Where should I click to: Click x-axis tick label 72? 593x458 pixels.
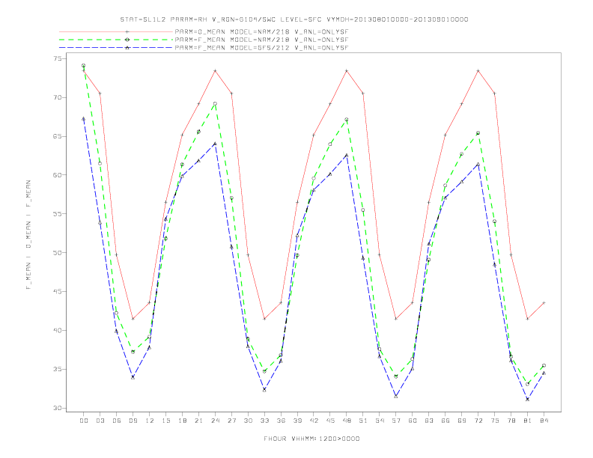[x=478, y=421]
